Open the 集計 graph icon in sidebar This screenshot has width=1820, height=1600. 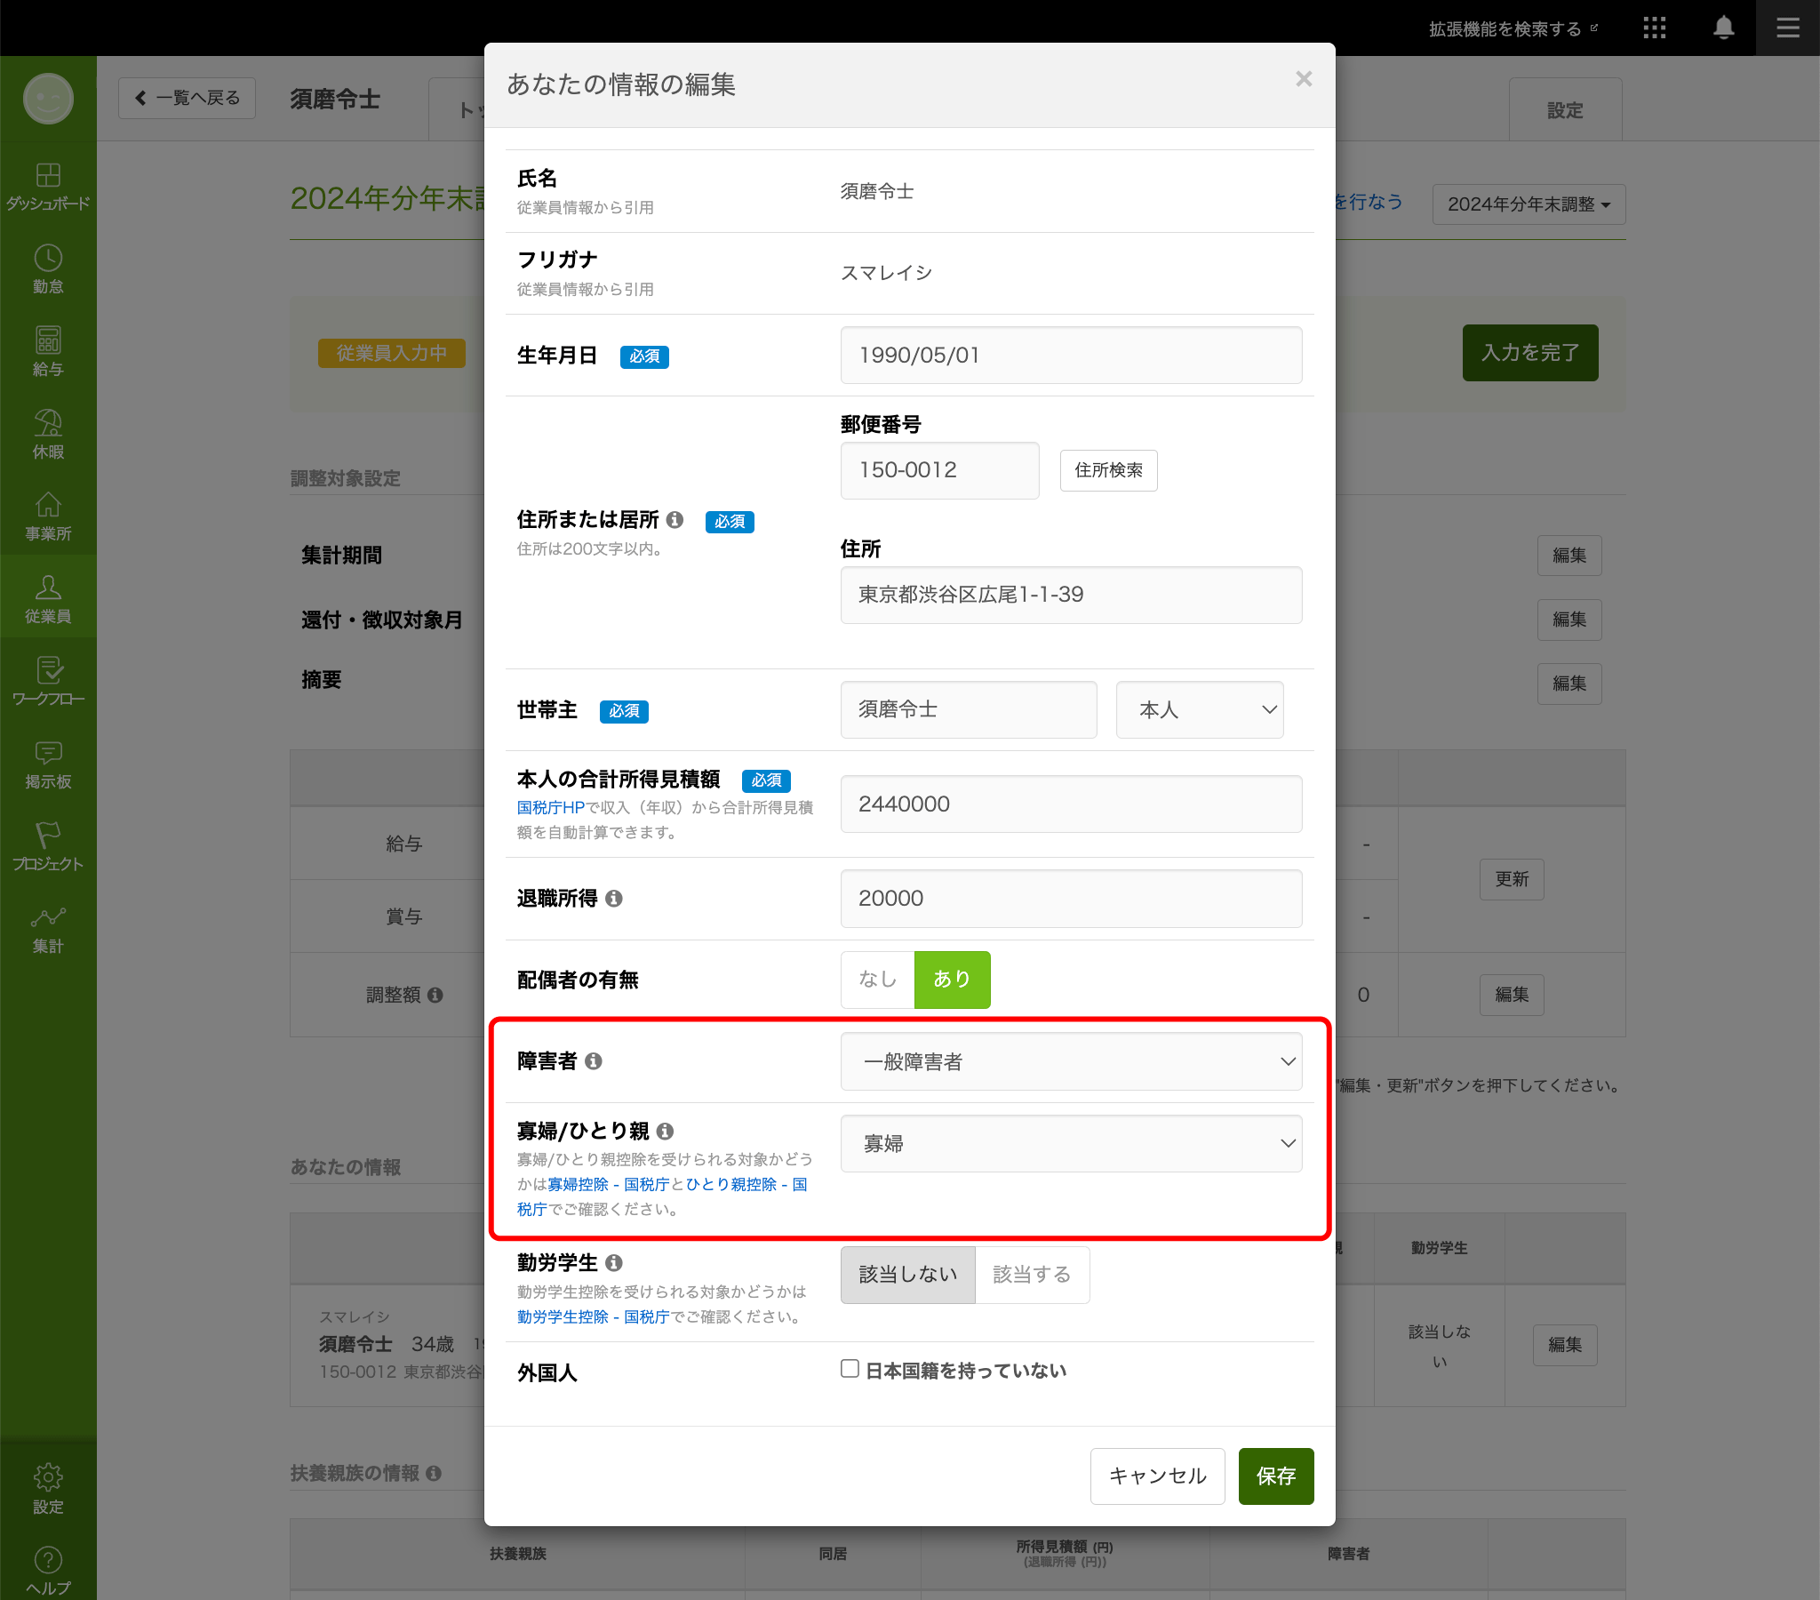(x=48, y=928)
